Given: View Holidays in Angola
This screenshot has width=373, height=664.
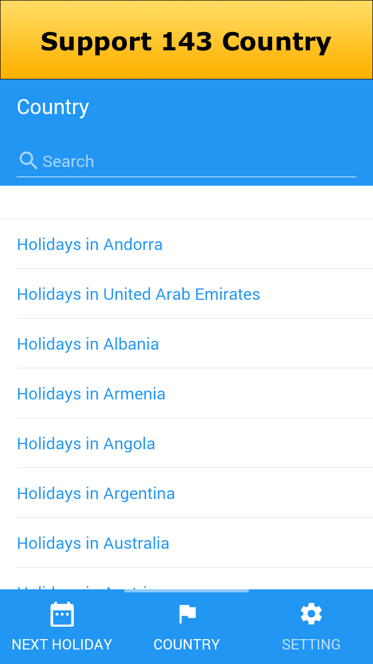Looking at the screenshot, I should [86, 444].
